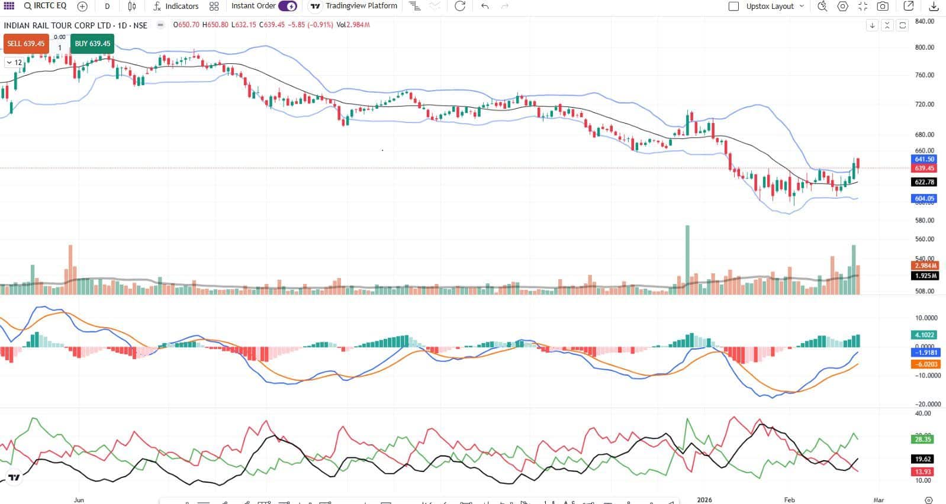This screenshot has height=504, width=946.
Task: Open time axis settings gear icon
Action: [x=929, y=500]
